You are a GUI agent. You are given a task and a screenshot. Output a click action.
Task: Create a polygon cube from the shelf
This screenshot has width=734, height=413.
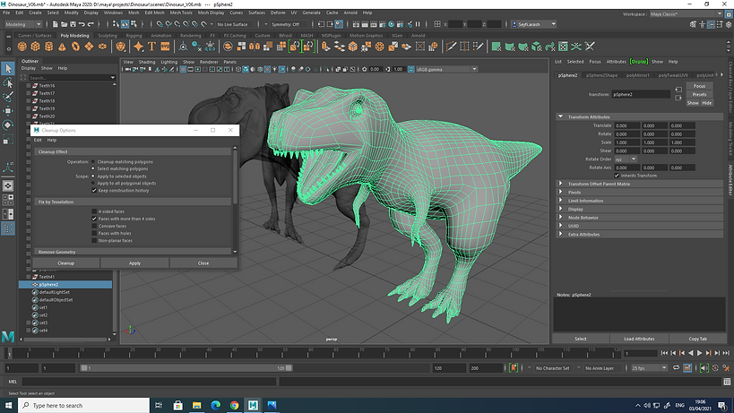click(36, 47)
